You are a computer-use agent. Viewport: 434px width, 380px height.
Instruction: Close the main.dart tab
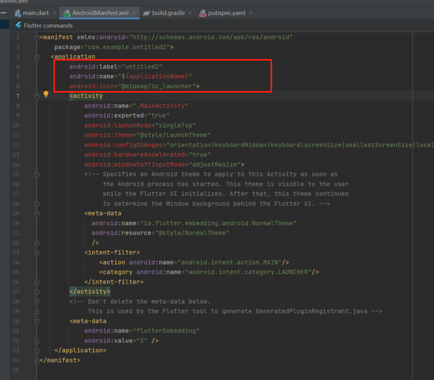click(54, 13)
